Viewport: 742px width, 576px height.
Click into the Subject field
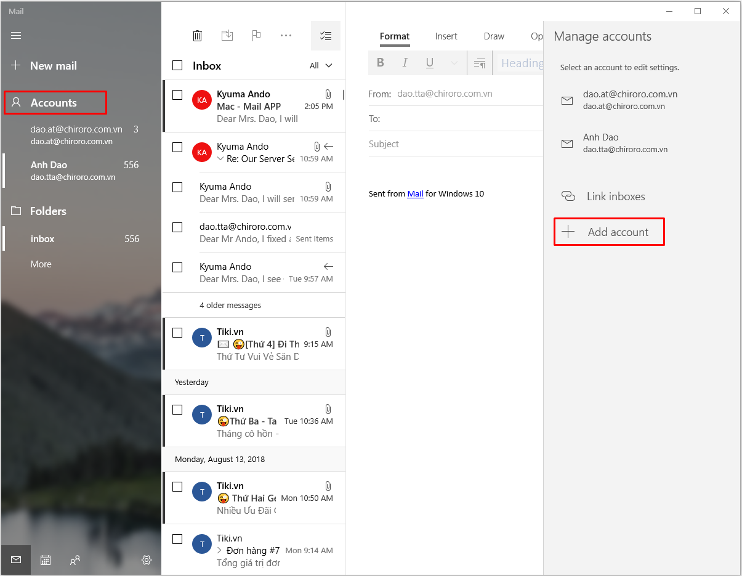click(x=456, y=144)
